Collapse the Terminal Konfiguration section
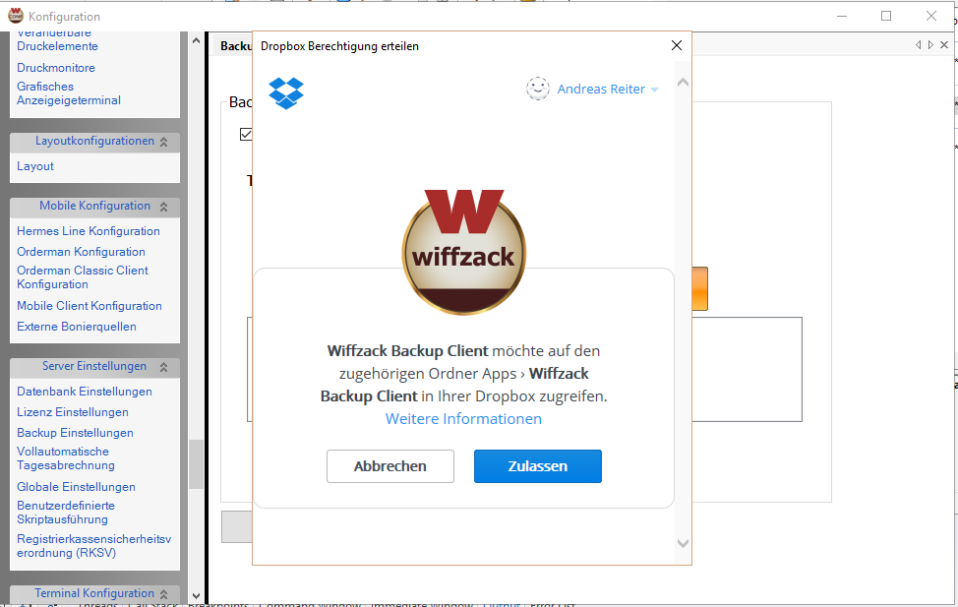 [164, 594]
